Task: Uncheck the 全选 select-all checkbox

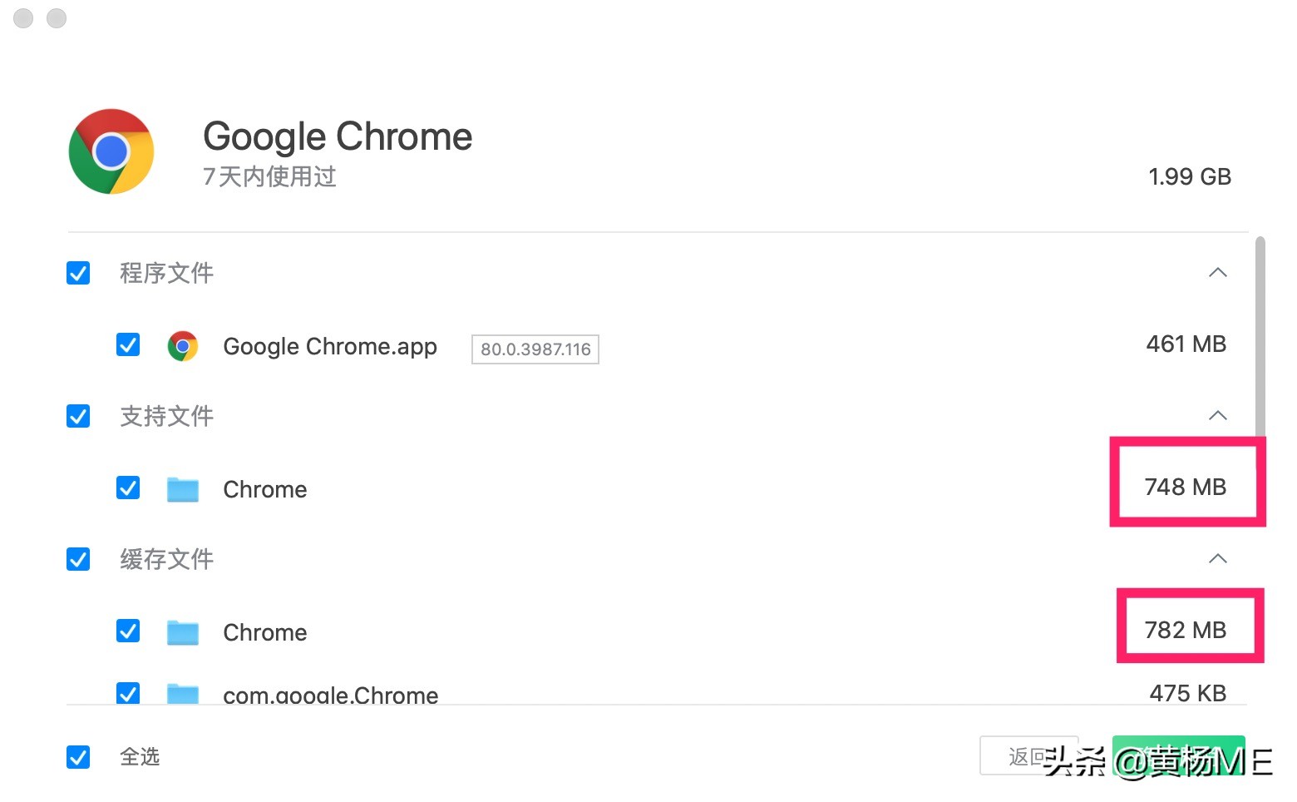Action: [78, 757]
